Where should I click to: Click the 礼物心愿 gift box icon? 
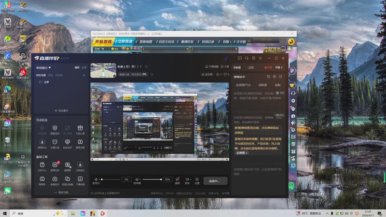tap(80, 128)
